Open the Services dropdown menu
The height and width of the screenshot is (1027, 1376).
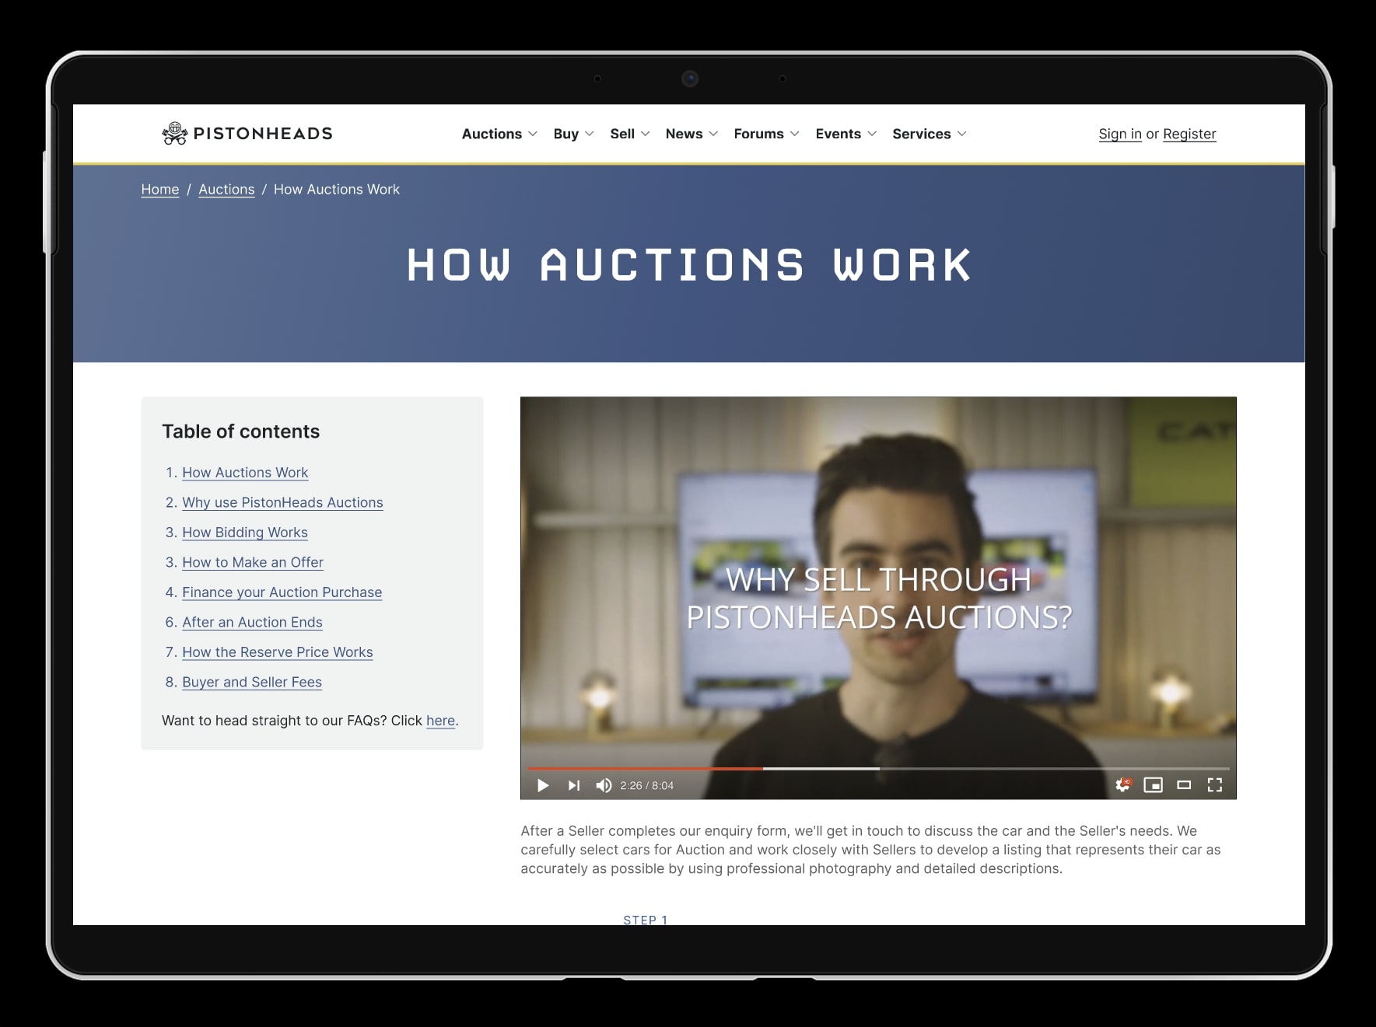pos(930,134)
